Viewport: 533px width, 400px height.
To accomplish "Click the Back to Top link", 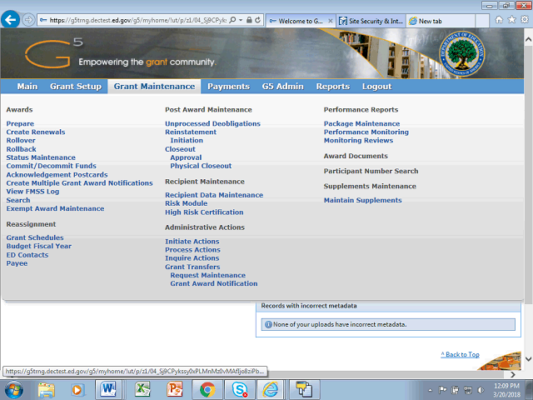I will click(461, 354).
